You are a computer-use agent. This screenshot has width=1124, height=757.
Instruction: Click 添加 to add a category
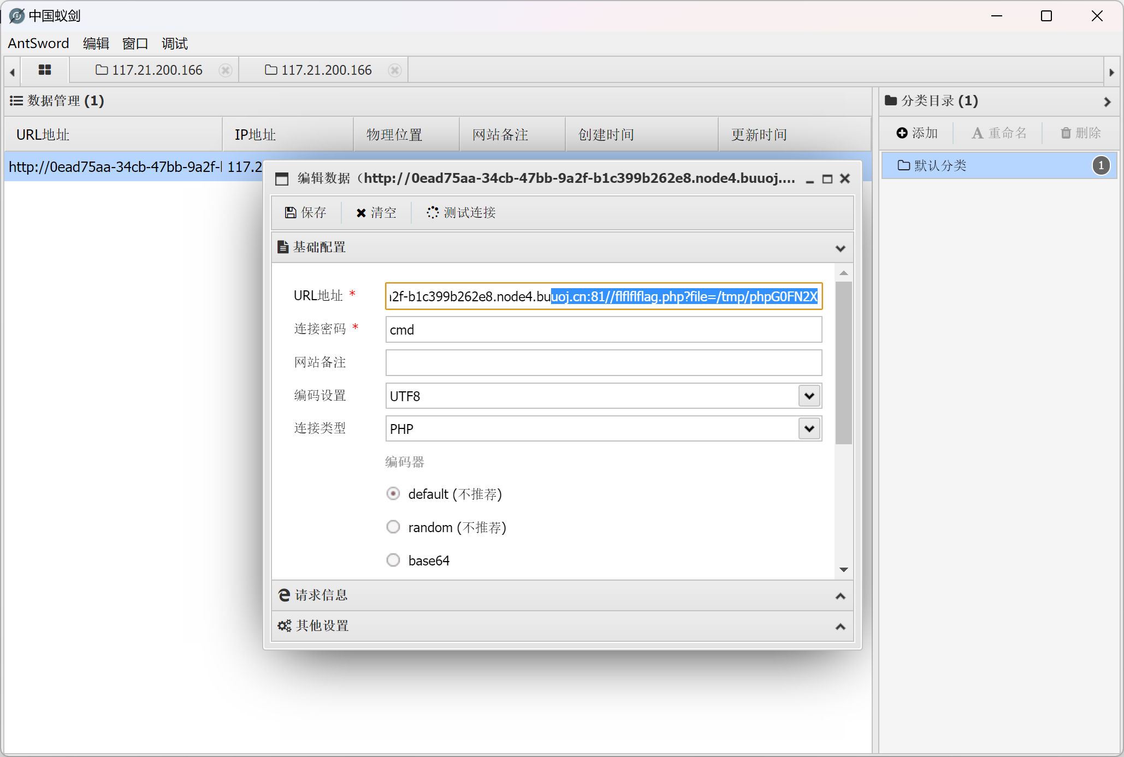pyautogui.click(x=917, y=133)
